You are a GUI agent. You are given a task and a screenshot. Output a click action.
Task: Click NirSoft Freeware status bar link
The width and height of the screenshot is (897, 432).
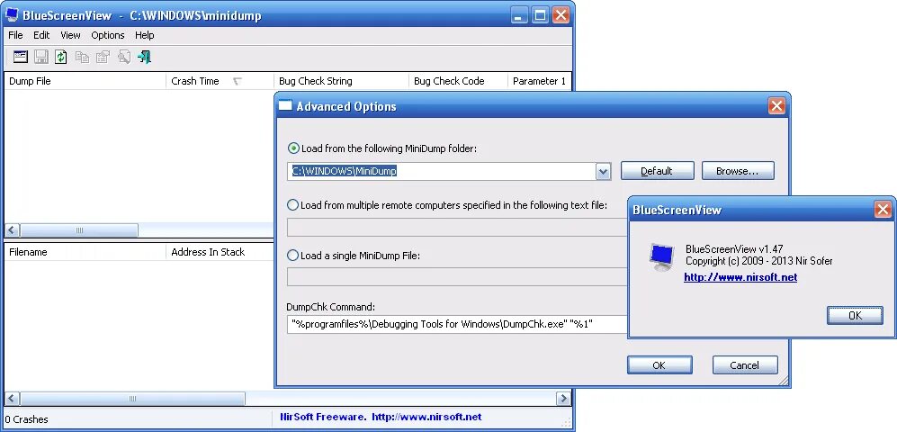coord(381,417)
